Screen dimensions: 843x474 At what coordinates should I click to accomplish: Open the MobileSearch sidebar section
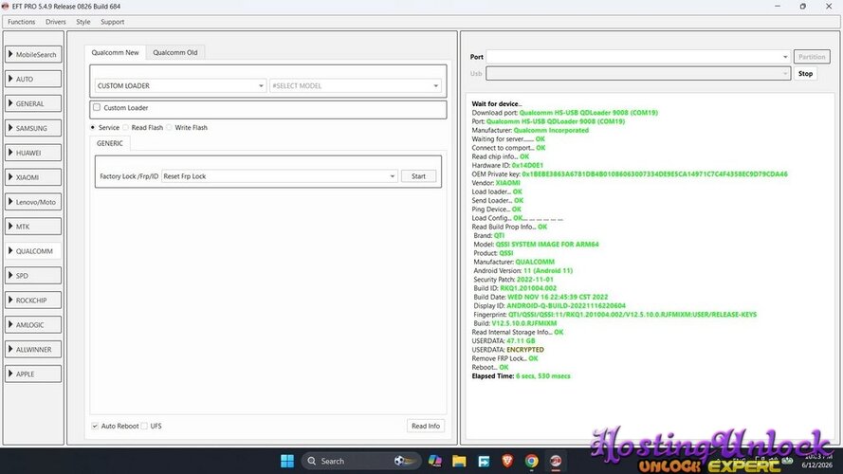click(33, 54)
